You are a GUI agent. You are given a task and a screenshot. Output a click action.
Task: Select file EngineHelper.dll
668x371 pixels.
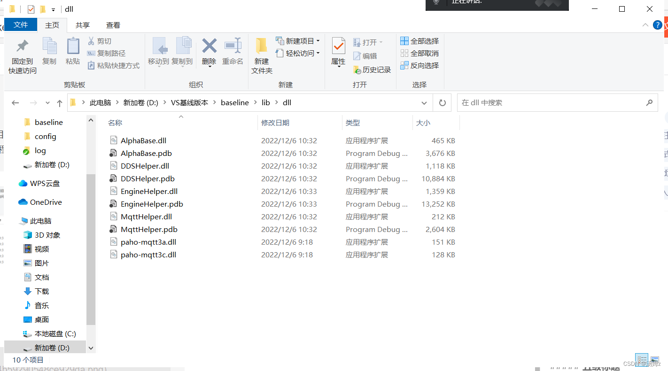point(149,191)
